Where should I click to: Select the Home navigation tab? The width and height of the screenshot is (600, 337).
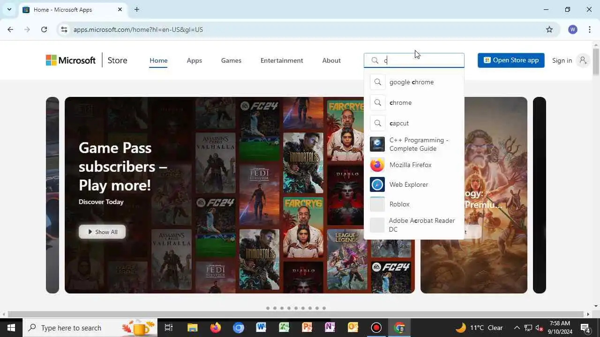point(158,60)
